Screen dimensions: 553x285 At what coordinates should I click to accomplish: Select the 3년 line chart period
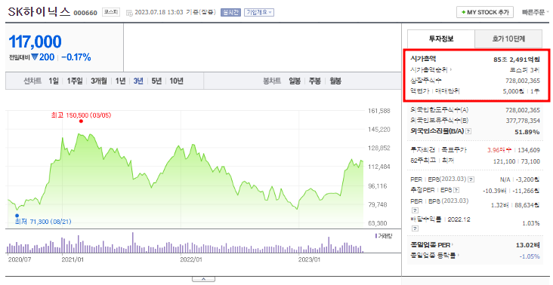138,81
